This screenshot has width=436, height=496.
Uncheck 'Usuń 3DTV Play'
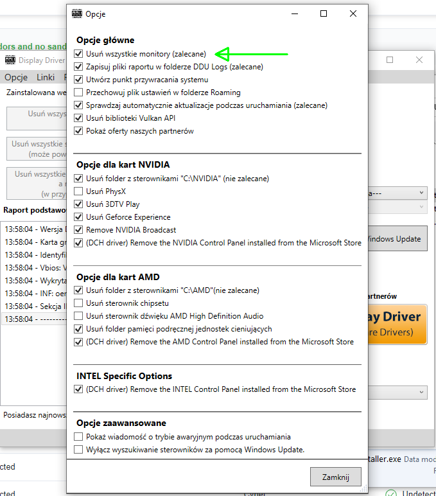click(78, 204)
